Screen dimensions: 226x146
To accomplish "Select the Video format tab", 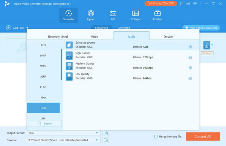I will pyautogui.click(x=95, y=37).
